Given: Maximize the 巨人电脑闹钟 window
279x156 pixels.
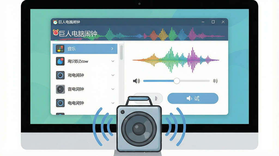Looking at the screenshot, I should (x=213, y=22).
